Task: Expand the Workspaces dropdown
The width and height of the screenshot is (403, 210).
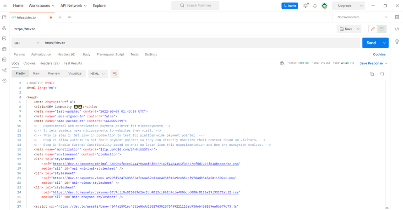Action: click(x=41, y=6)
